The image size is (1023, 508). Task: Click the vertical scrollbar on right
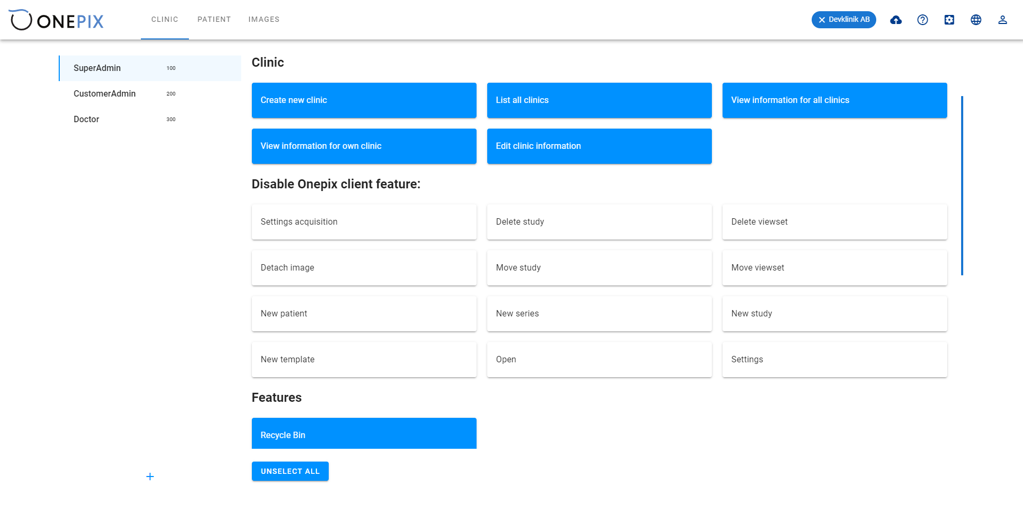962,186
